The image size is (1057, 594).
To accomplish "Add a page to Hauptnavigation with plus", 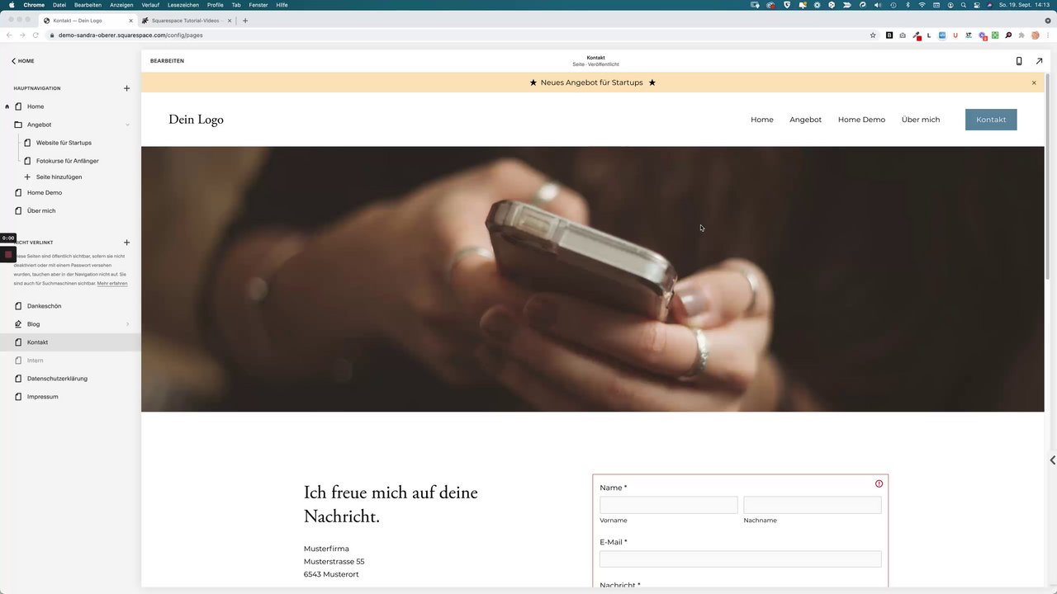I will click(126, 88).
